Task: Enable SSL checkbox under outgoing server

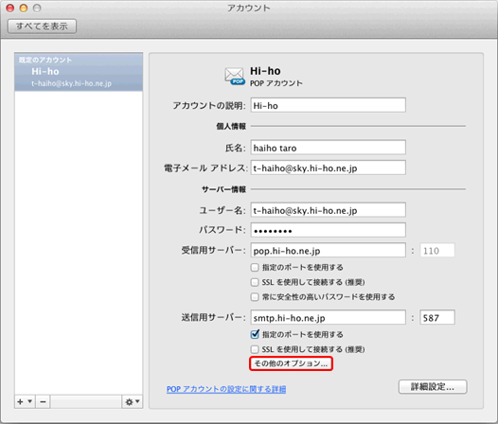Action: [255, 349]
